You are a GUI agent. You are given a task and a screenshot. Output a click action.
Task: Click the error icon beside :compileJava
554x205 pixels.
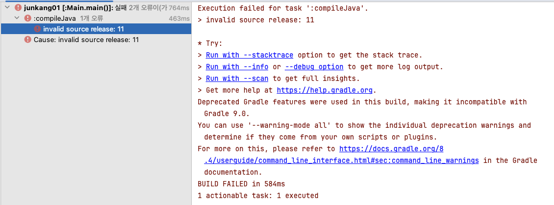28,18
